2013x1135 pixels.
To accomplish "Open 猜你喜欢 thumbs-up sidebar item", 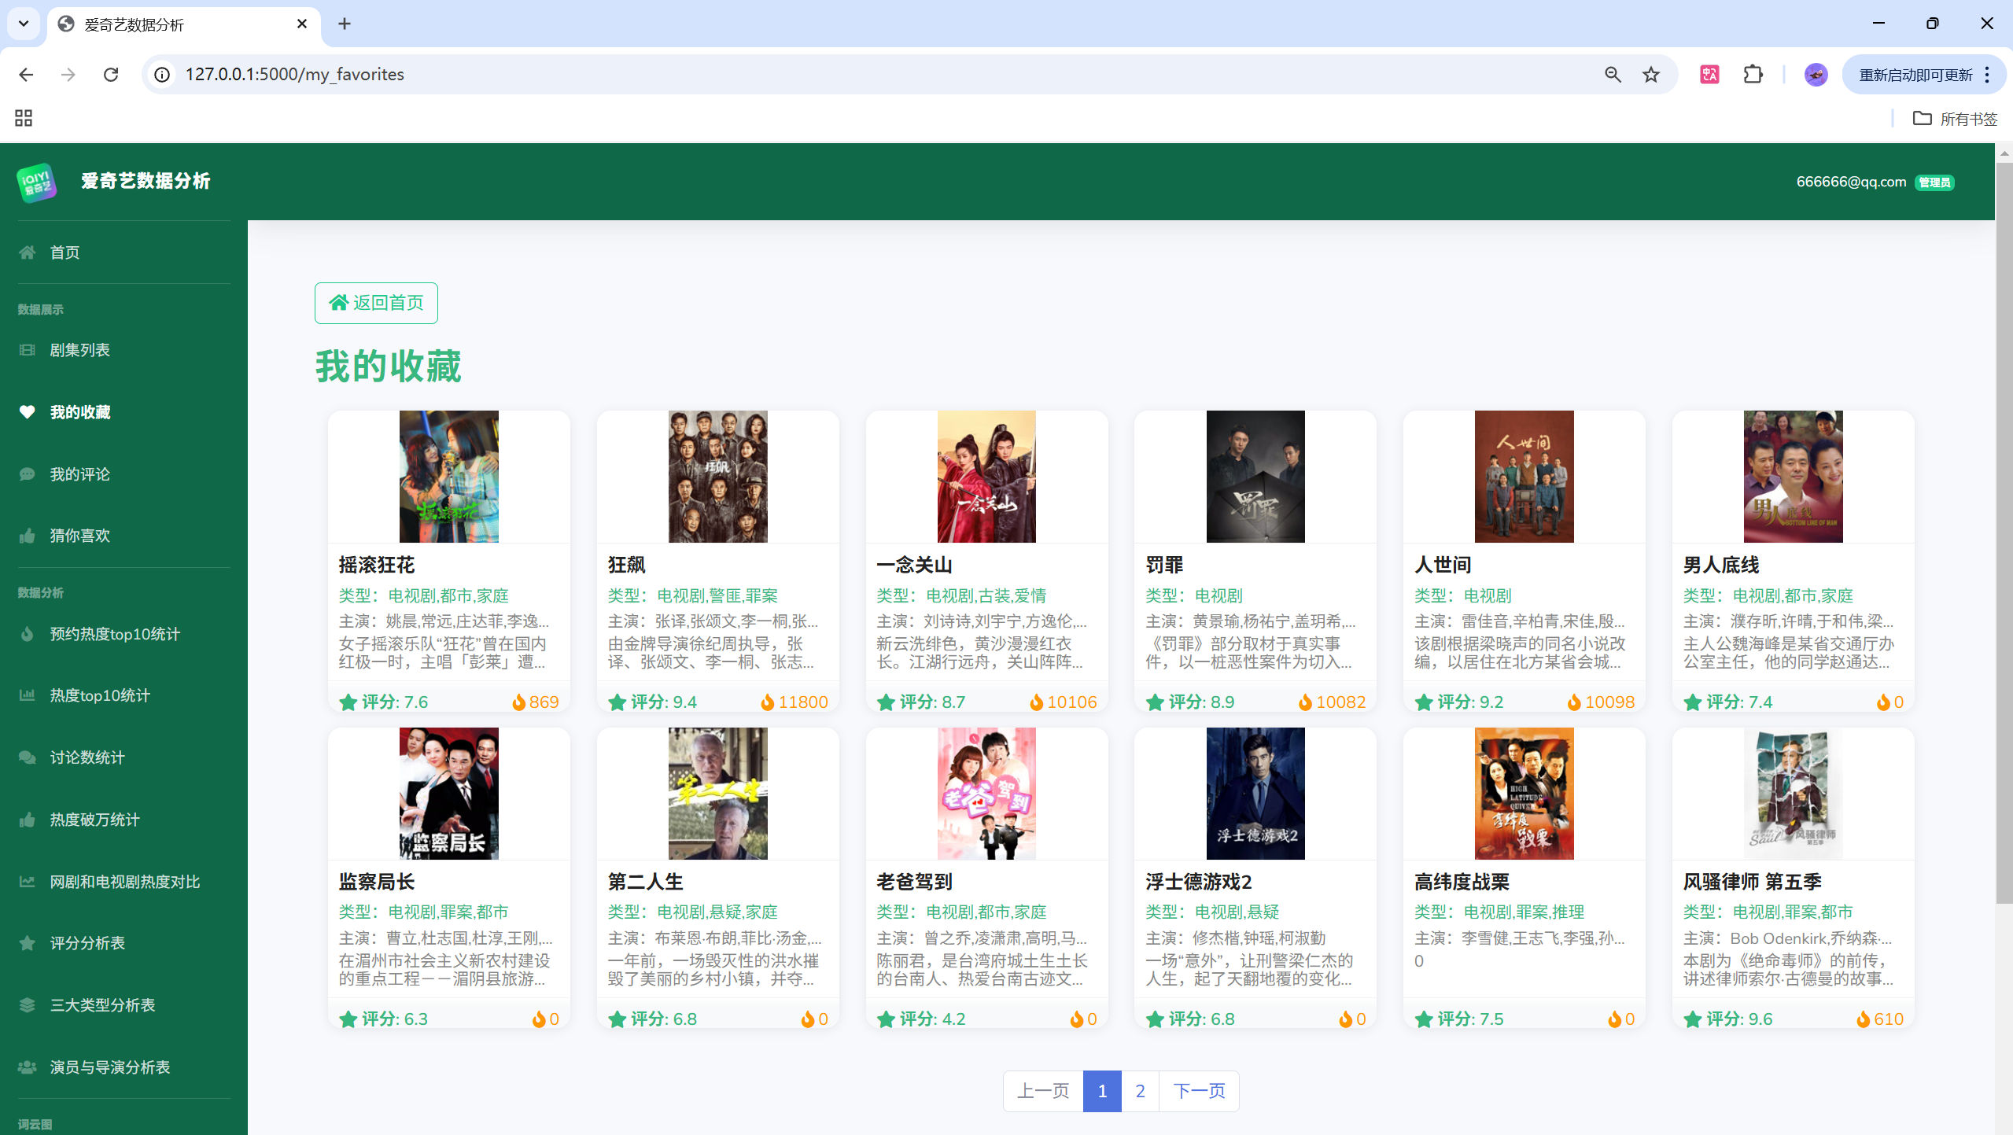I will coord(79,536).
